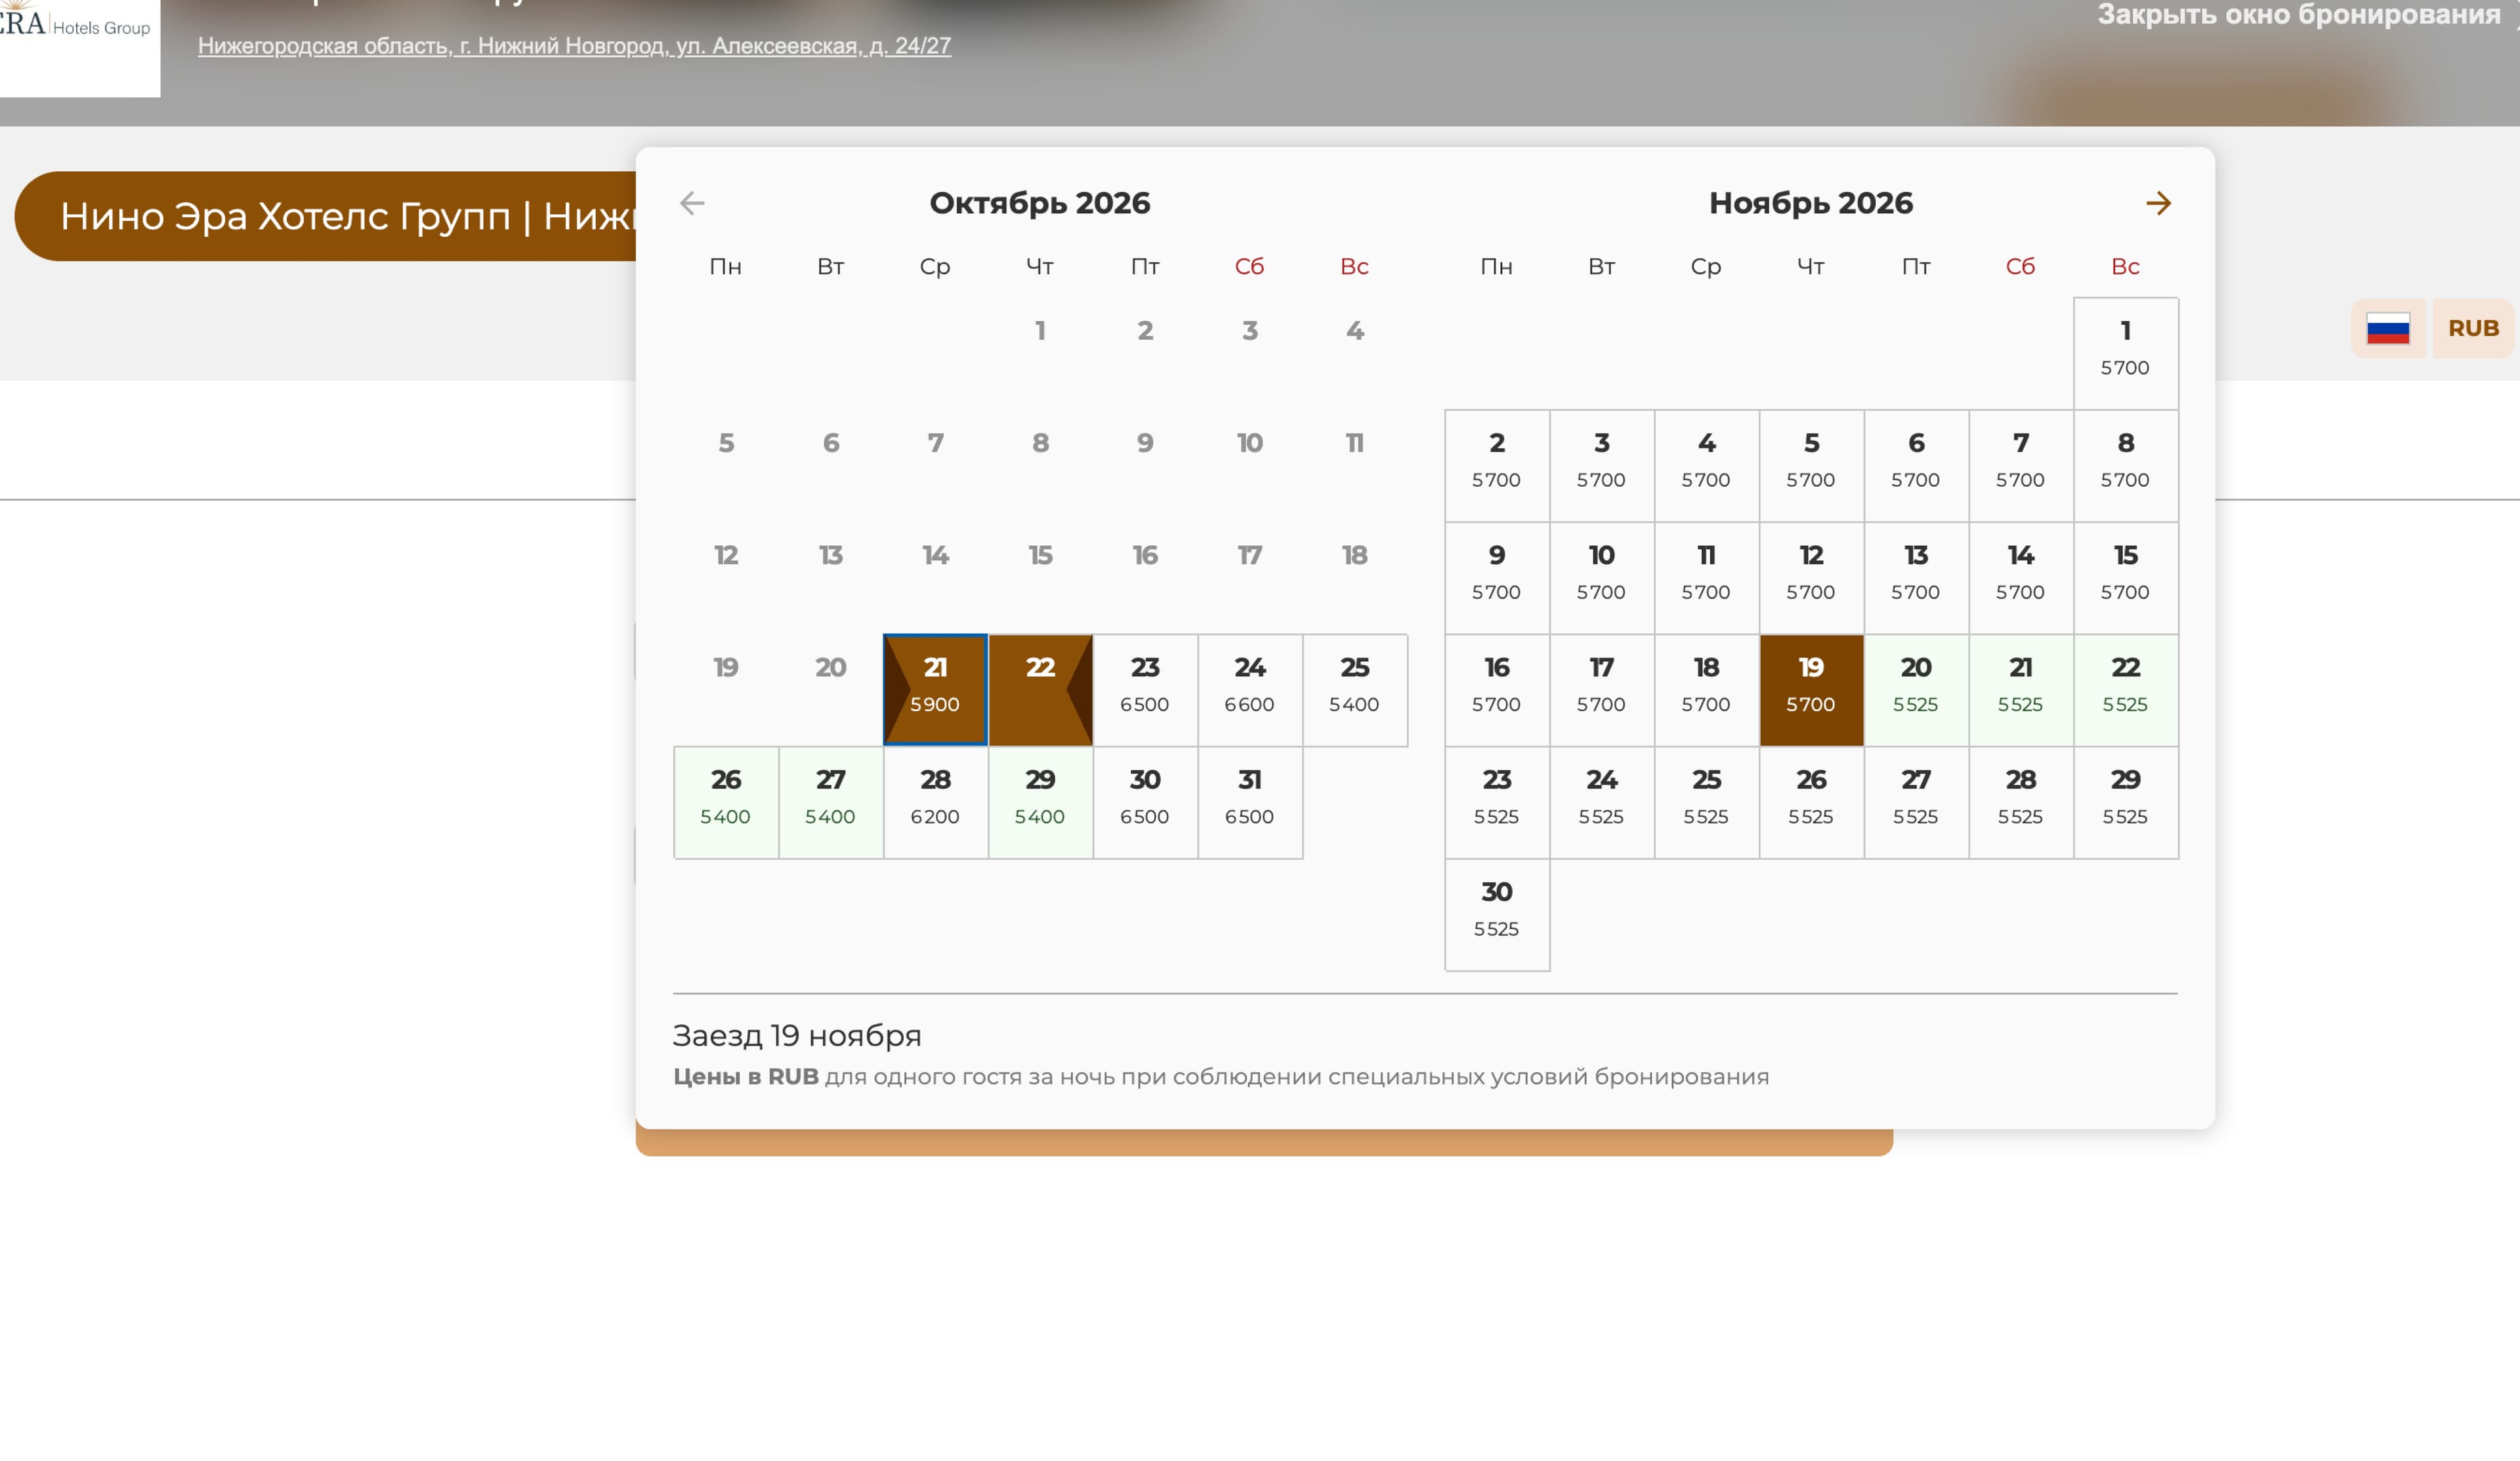
Task: Click the Nino Era Hotels Group button
Action: [x=326, y=216]
